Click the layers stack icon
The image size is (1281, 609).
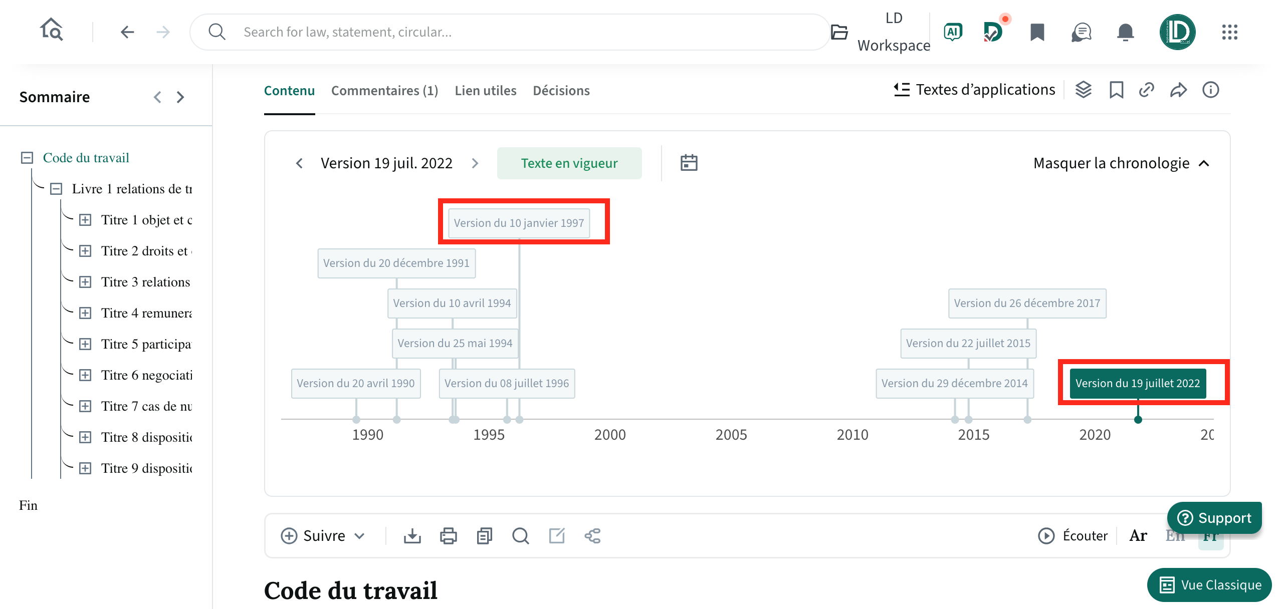point(1083,90)
